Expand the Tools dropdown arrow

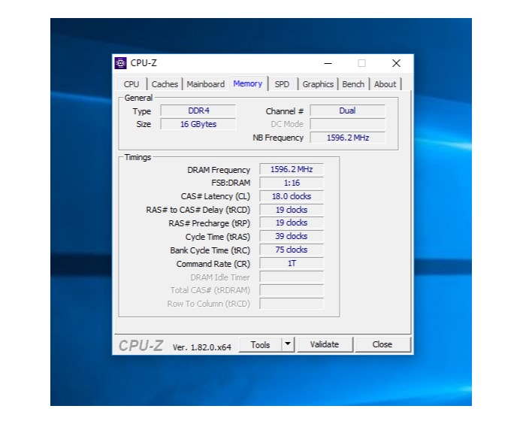tap(289, 344)
